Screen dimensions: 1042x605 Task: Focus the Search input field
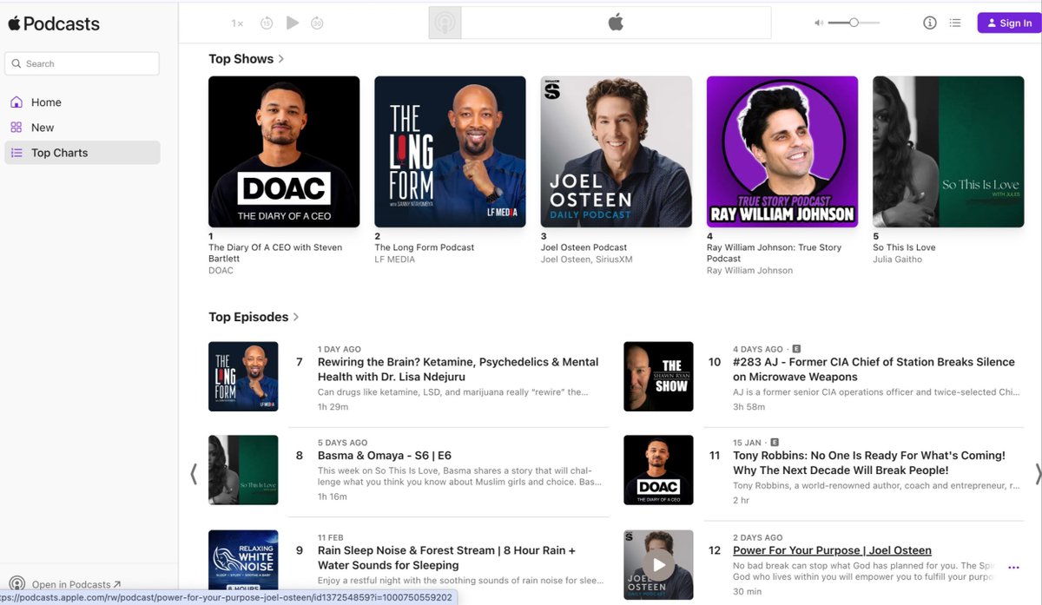pyautogui.click(x=82, y=63)
